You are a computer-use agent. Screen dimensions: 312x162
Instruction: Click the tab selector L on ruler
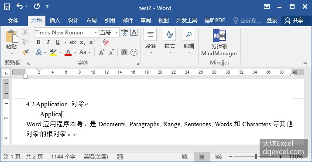pyautogui.click(x=6, y=73)
